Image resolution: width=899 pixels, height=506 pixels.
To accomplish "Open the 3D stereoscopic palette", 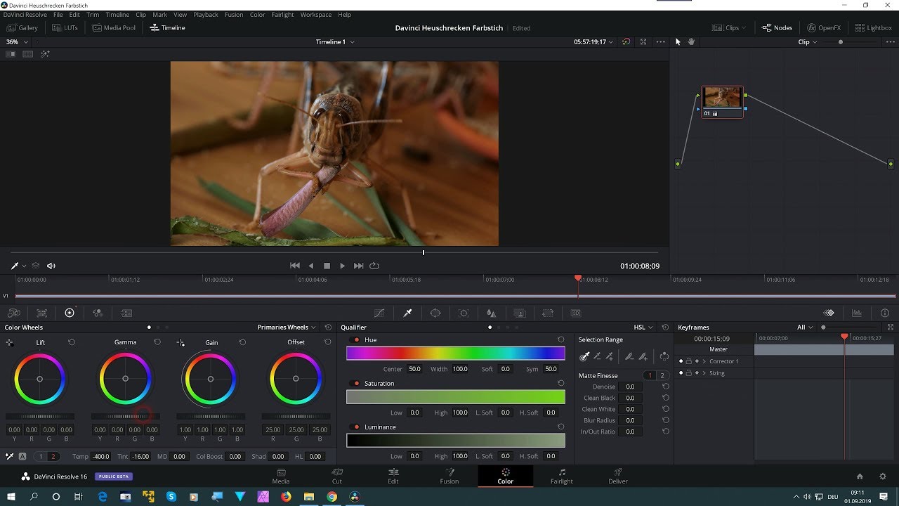I will 576,313.
